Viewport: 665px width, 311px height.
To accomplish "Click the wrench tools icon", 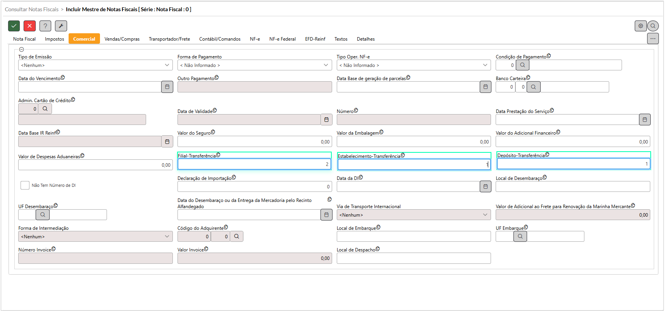I will tap(61, 26).
